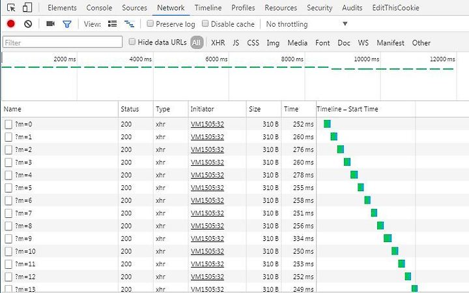
Task: Open the Elements tab
Action: pyautogui.click(x=62, y=8)
